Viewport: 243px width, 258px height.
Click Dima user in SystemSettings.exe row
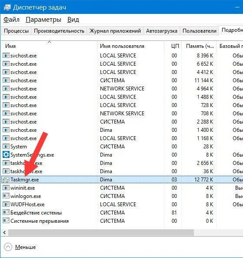[106, 154]
